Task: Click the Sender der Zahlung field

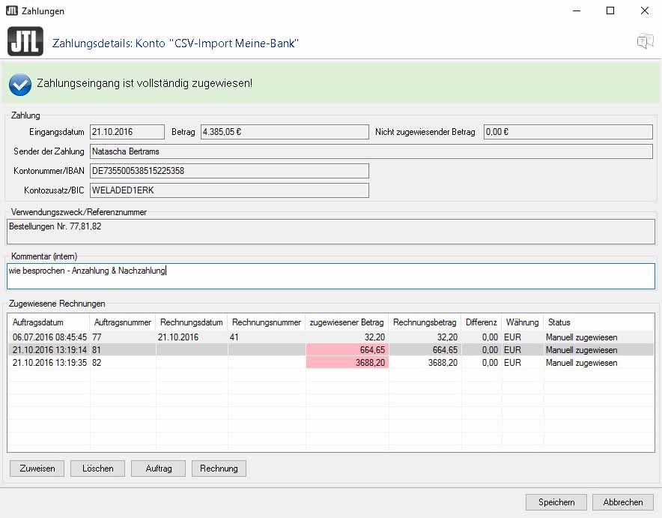Action: pos(371,151)
